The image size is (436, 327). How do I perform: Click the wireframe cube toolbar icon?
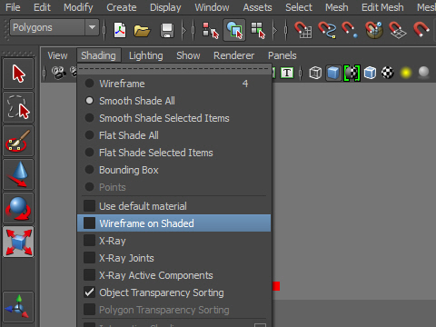click(315, 73)
